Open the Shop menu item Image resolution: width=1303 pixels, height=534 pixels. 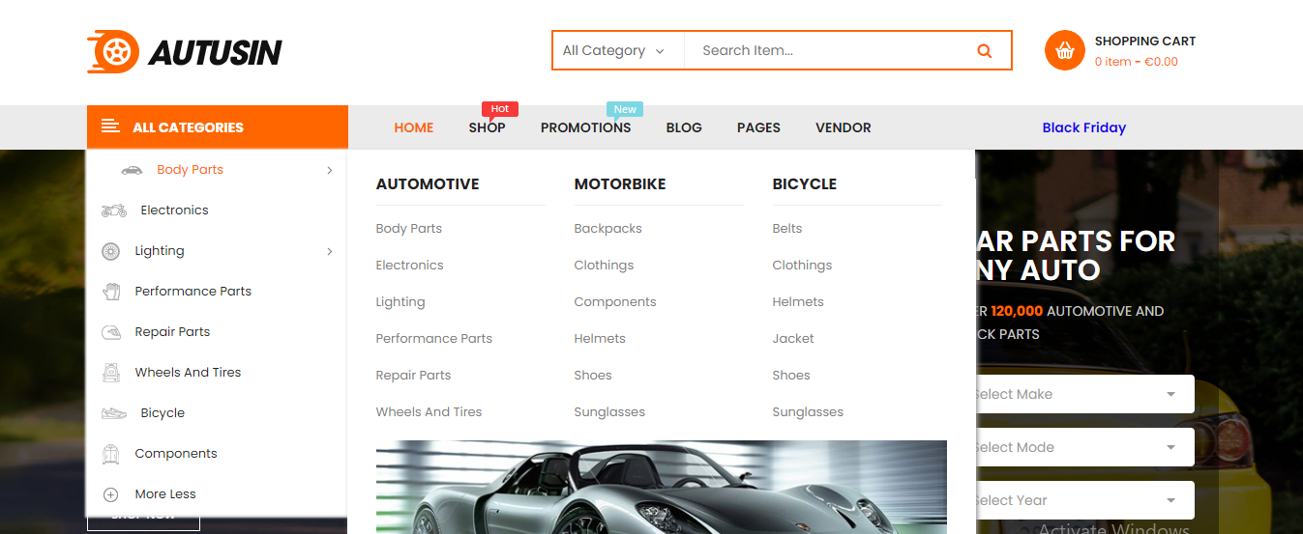[x=487, y=127]
